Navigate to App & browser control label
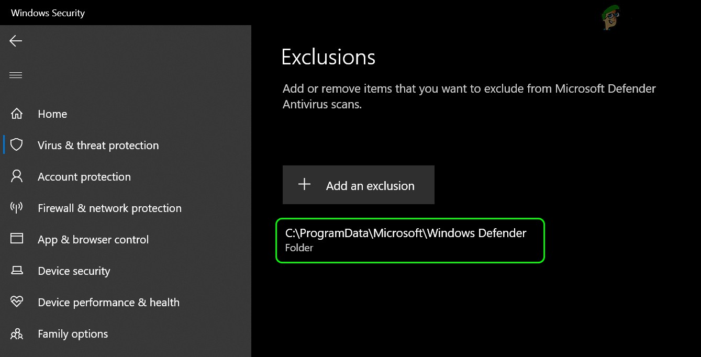701x357 pixels. (93, 240)
